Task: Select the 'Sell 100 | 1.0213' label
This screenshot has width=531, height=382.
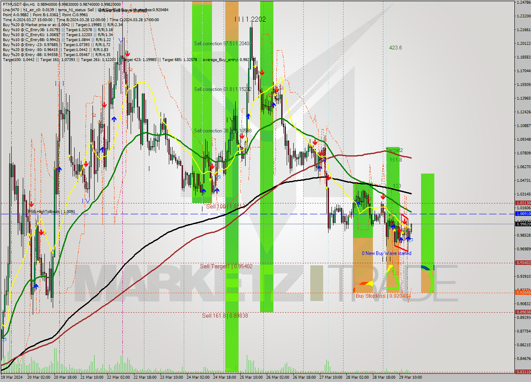Action: [226, 206]
